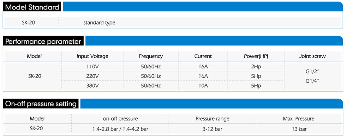Image resolution: width=346 pixels, height=138 pixels.
Task: Click the On-off pressure setting header
Action: pyautogui.click(x=41, y=104)
